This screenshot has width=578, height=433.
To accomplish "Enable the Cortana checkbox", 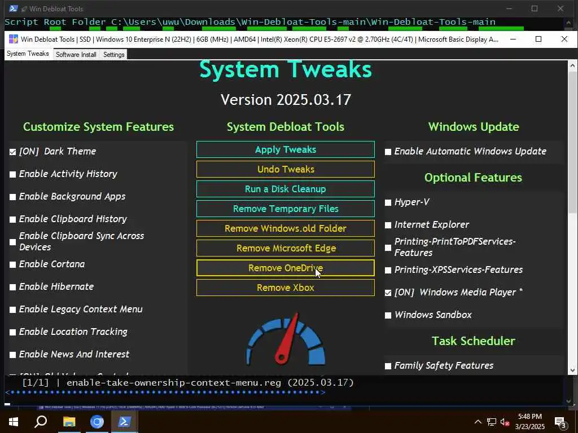I will pos(13,264).
